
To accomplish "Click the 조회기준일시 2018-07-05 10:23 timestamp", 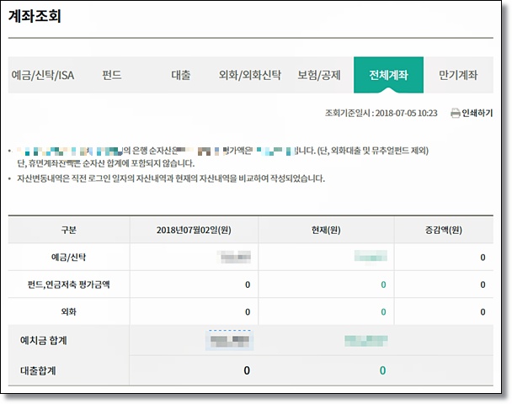I will tap(381, 114).
